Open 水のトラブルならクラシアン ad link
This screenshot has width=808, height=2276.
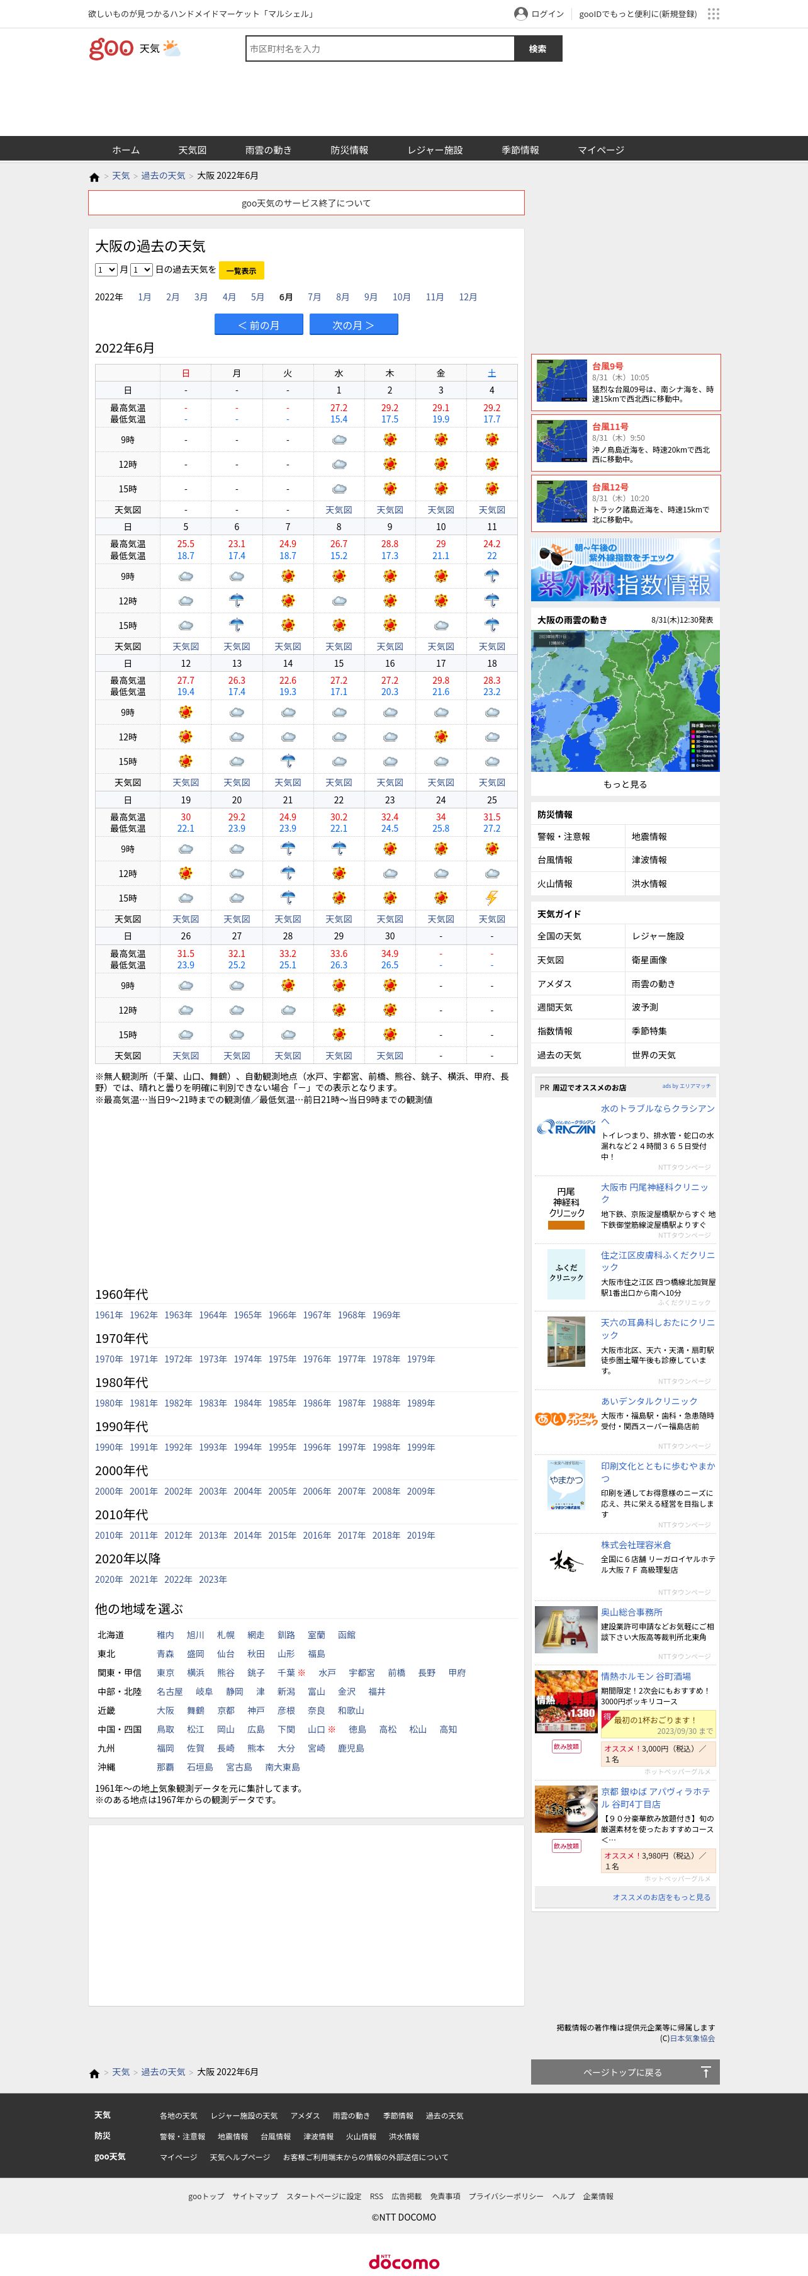pyautogui.click(x=658, y=1114)
